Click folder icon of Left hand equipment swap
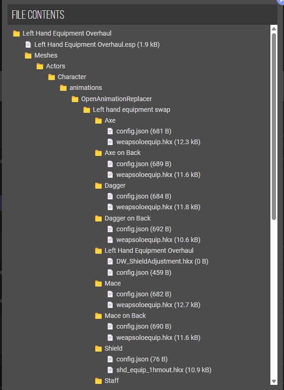 (x=87, y=110)
